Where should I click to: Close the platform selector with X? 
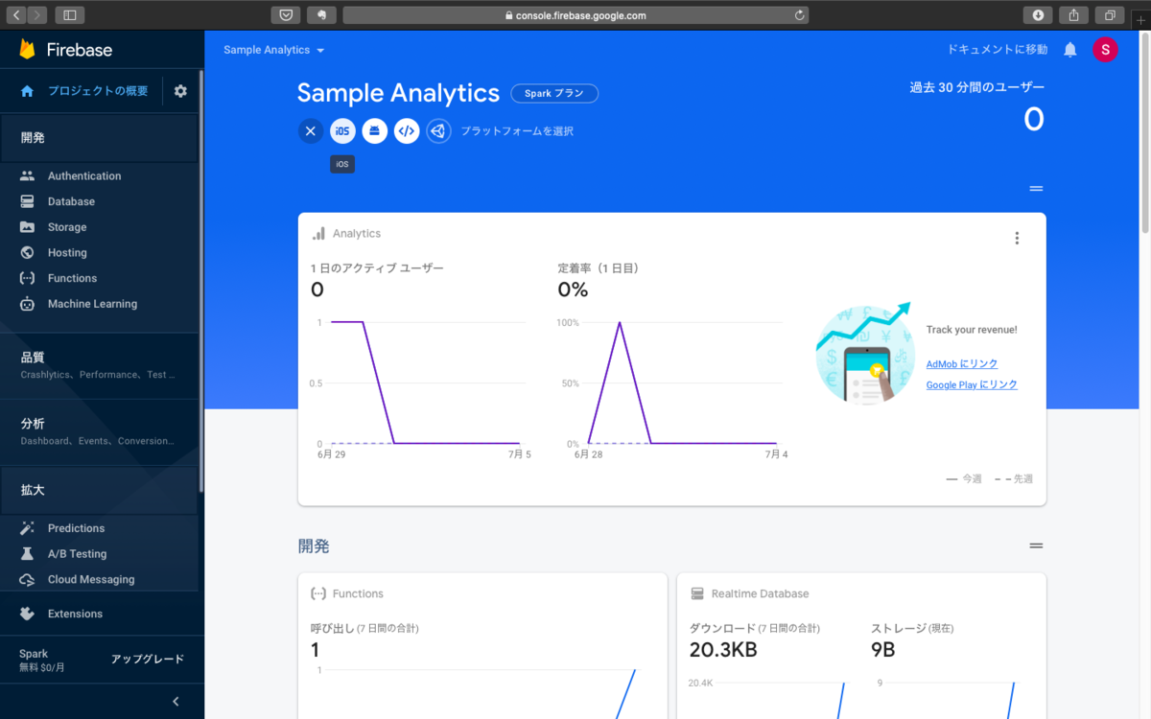click(310, 131)
